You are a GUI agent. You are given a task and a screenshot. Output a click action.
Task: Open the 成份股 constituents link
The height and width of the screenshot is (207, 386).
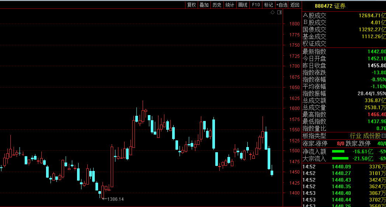coord(372,136)
